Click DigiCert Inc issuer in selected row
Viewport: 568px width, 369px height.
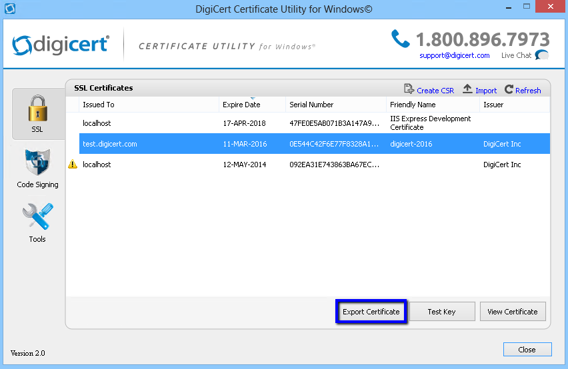click(x=502, y=144)
